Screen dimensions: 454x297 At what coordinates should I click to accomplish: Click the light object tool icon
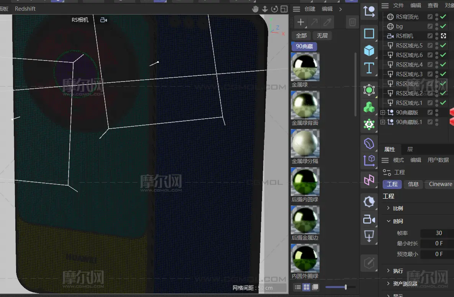click(369, 236)
